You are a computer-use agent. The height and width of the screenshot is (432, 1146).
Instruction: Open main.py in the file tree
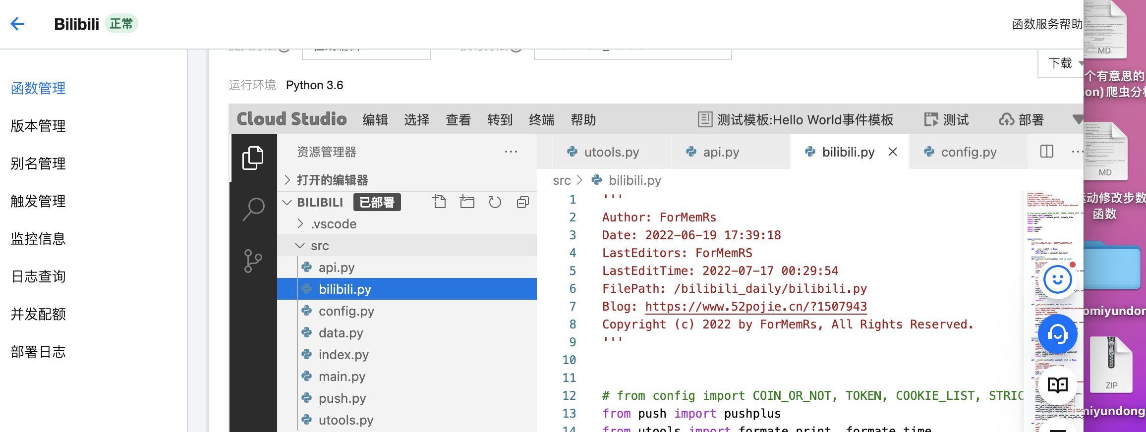(407, 377)
